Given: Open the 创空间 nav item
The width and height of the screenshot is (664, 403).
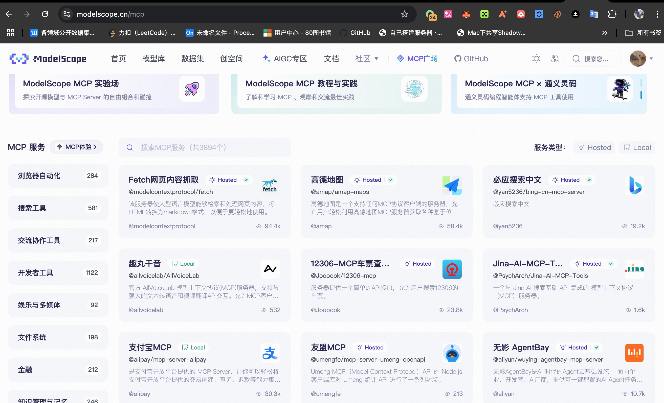Looking at the screenshot, I should [231, 59].
